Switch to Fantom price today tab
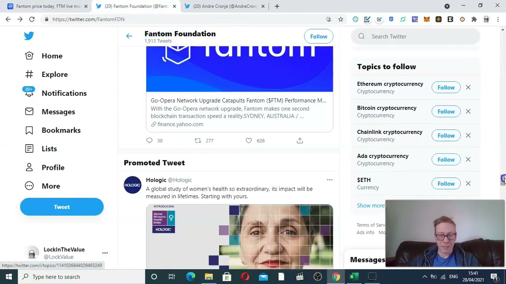Viewport: 506px width, 284px height. coord(46,6)
